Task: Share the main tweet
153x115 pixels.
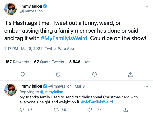Action: click(x=130, y=74)
